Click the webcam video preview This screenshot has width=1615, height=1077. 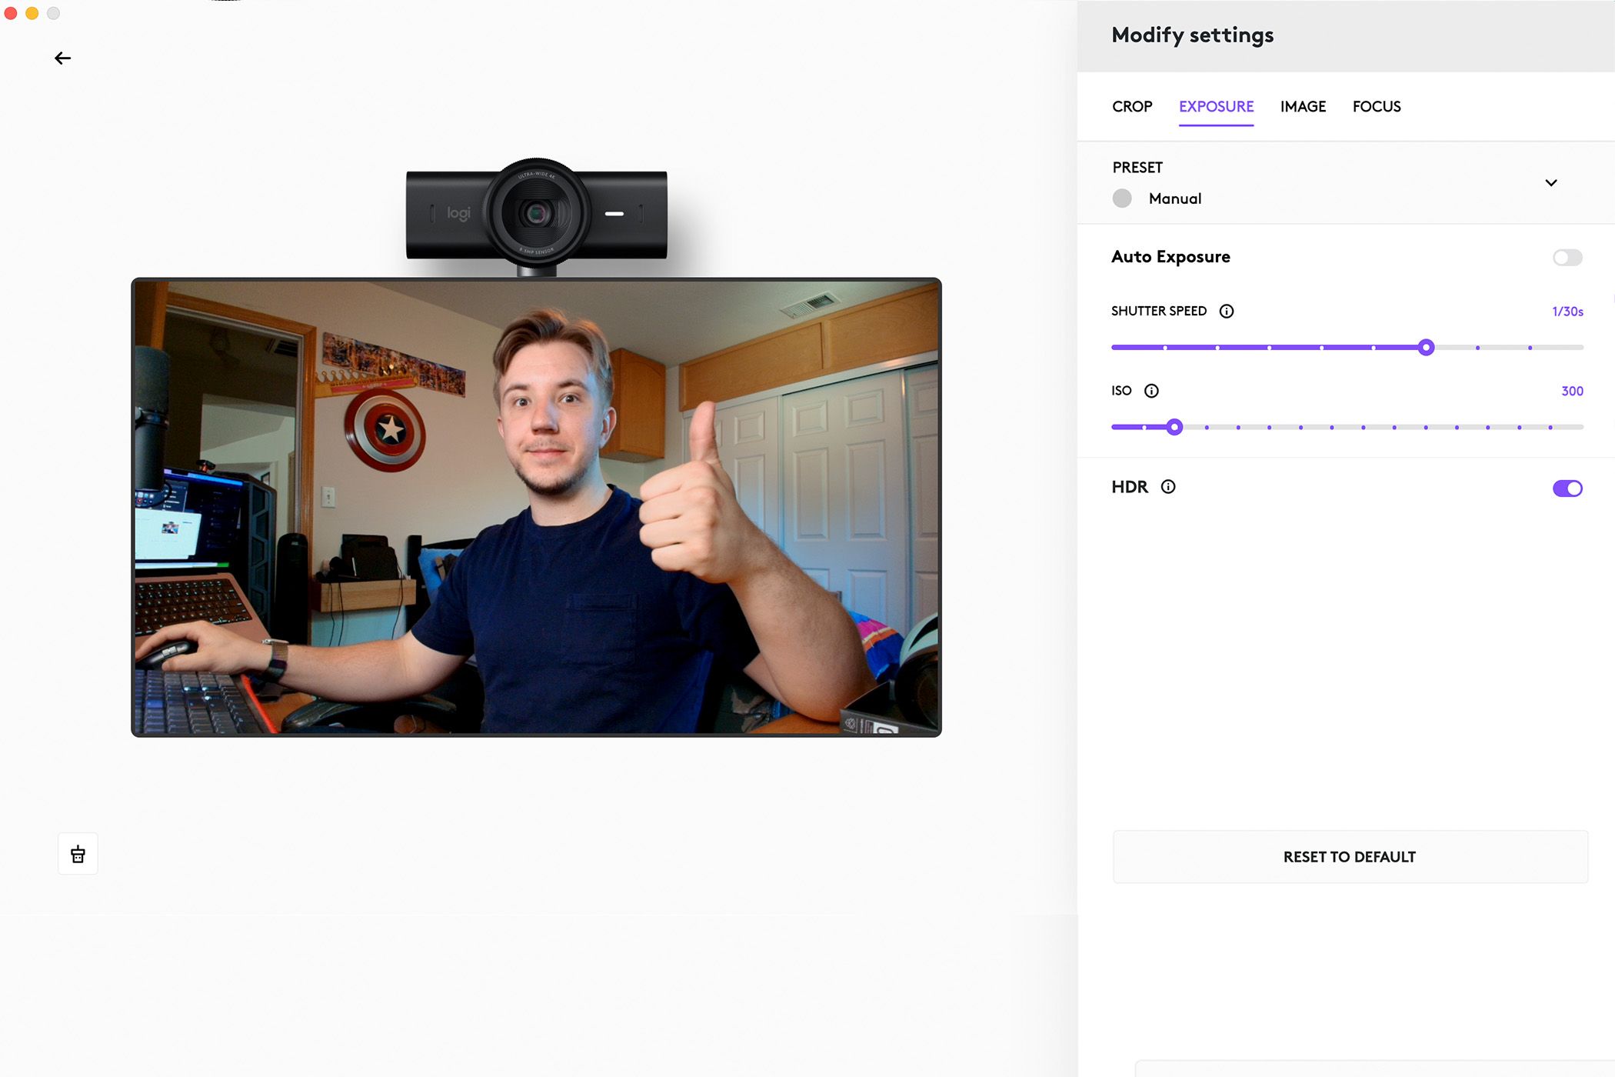coord(537,508)
